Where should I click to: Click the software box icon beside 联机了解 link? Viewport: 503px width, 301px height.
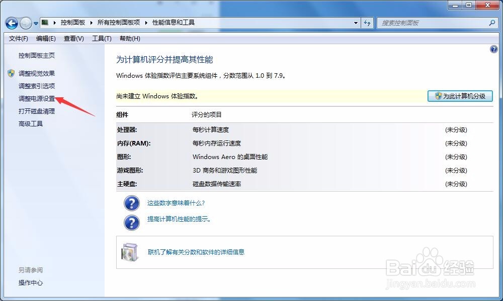coord(130,252)
